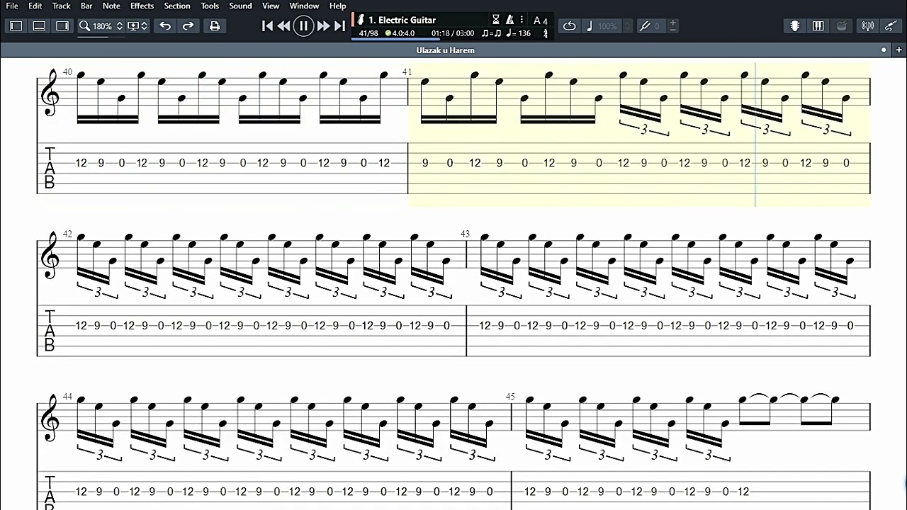The image size is (907, 510).
Task: Skip forward to the next bar
Action: [323, 26]
